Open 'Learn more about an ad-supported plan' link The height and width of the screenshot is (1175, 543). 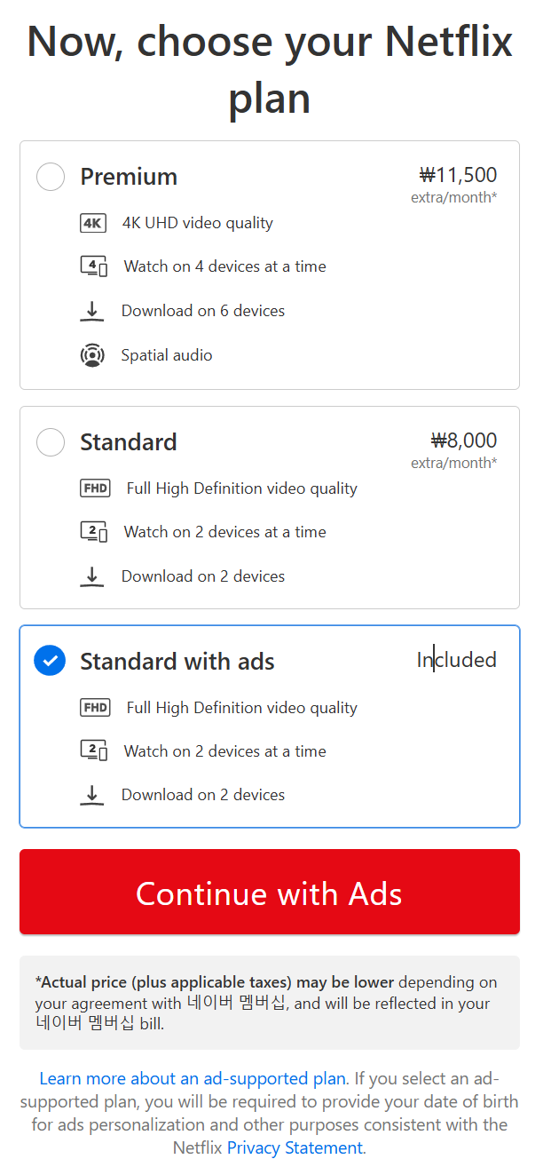point(193,1079)
